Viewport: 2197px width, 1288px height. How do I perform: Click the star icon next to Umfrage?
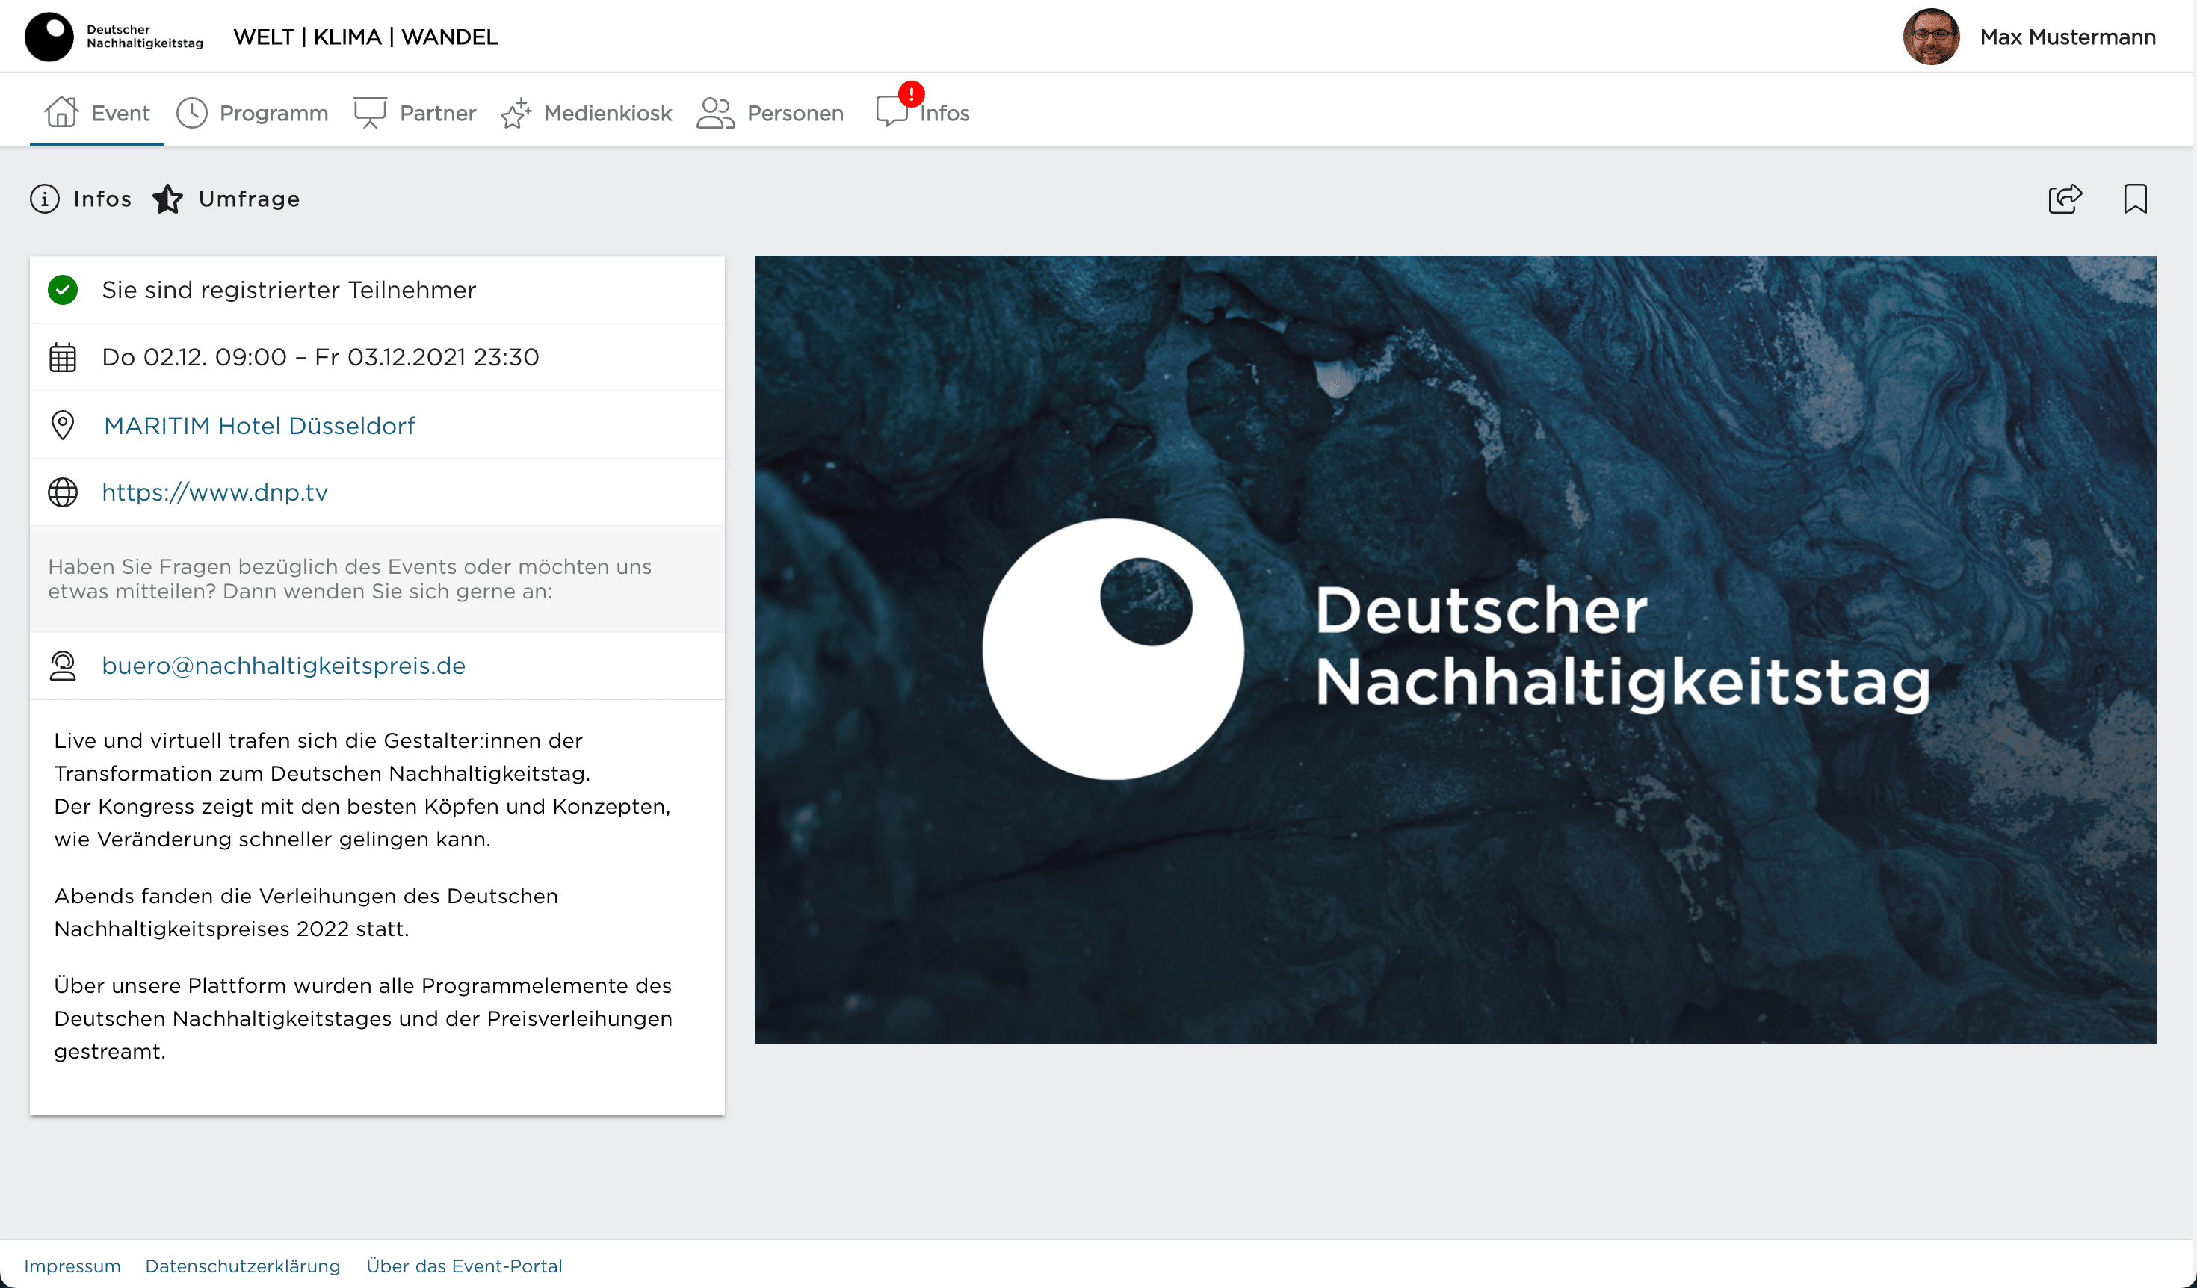[167, 199]
